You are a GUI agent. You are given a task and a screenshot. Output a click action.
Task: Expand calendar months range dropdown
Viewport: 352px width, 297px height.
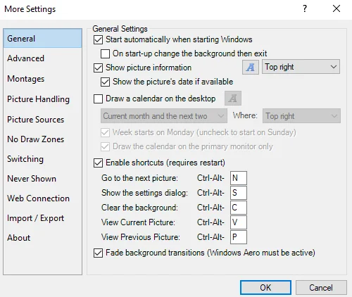coord(164,115)
